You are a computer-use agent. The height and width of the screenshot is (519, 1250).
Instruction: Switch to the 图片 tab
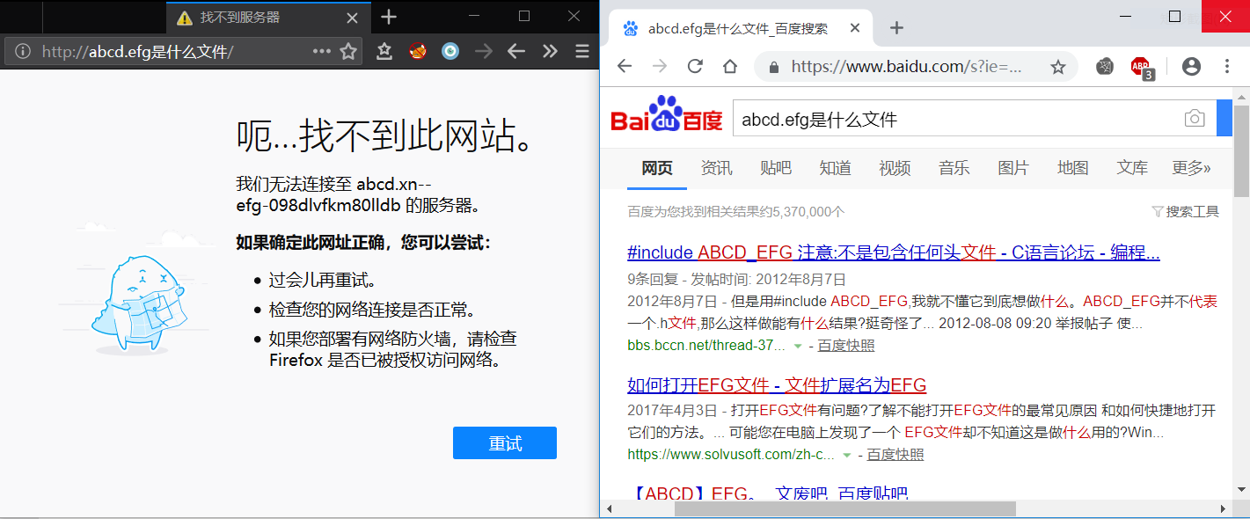pos(1013,168)
